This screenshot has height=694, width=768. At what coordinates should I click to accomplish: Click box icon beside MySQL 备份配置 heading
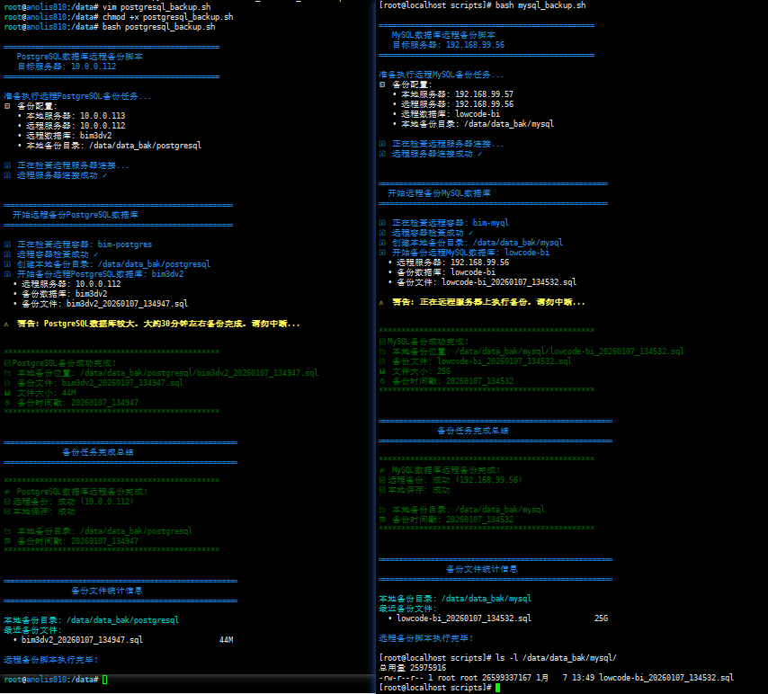point(383,85)
